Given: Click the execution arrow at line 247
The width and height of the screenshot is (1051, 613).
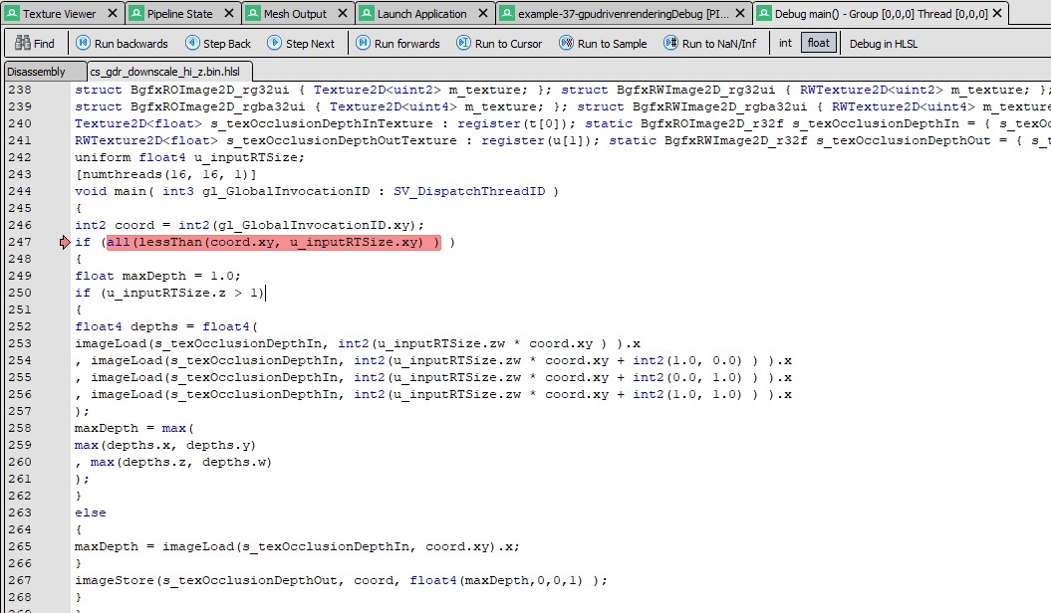Looking at the screenshot, I should tap(66, 243).
